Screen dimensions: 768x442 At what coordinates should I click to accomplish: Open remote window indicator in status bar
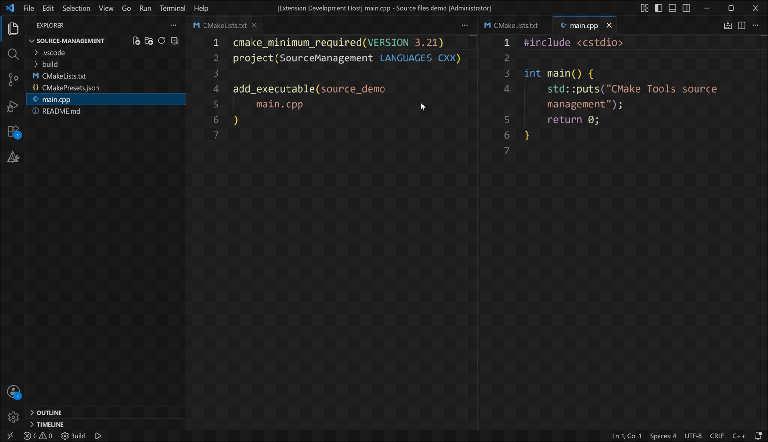click(x=10, y=436)
